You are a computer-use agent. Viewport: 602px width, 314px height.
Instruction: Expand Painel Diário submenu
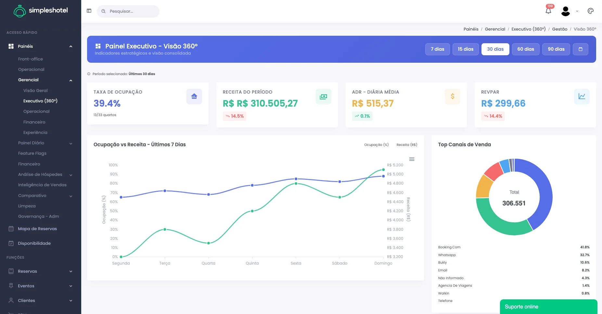(71, 143)
